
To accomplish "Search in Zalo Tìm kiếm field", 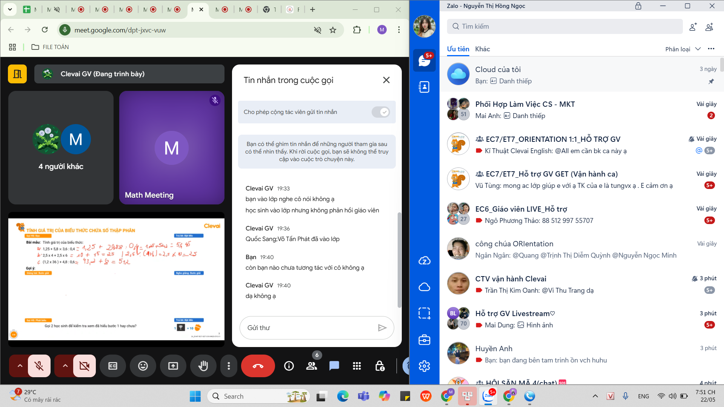I will tap(565, 26).
